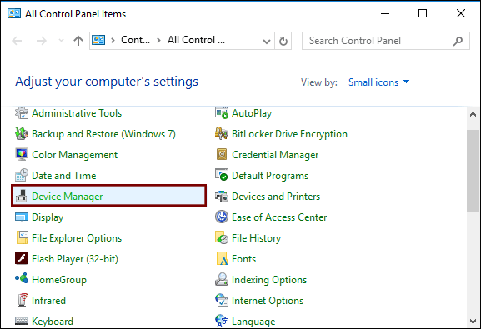Click the BitLocker Drive Encryption icon
The height and width of the screenshot is (329, 481).
(x=222, y=134)
